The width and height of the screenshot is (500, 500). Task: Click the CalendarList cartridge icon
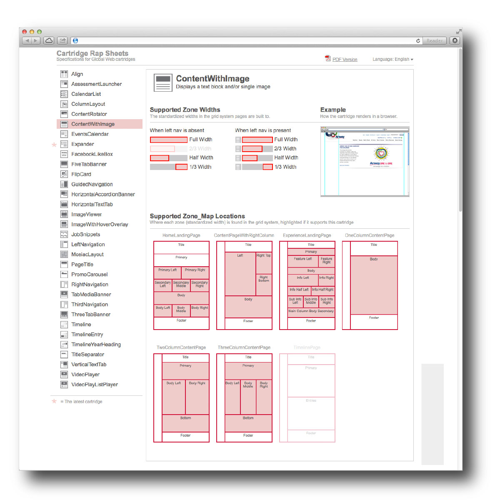coord(64,94)
